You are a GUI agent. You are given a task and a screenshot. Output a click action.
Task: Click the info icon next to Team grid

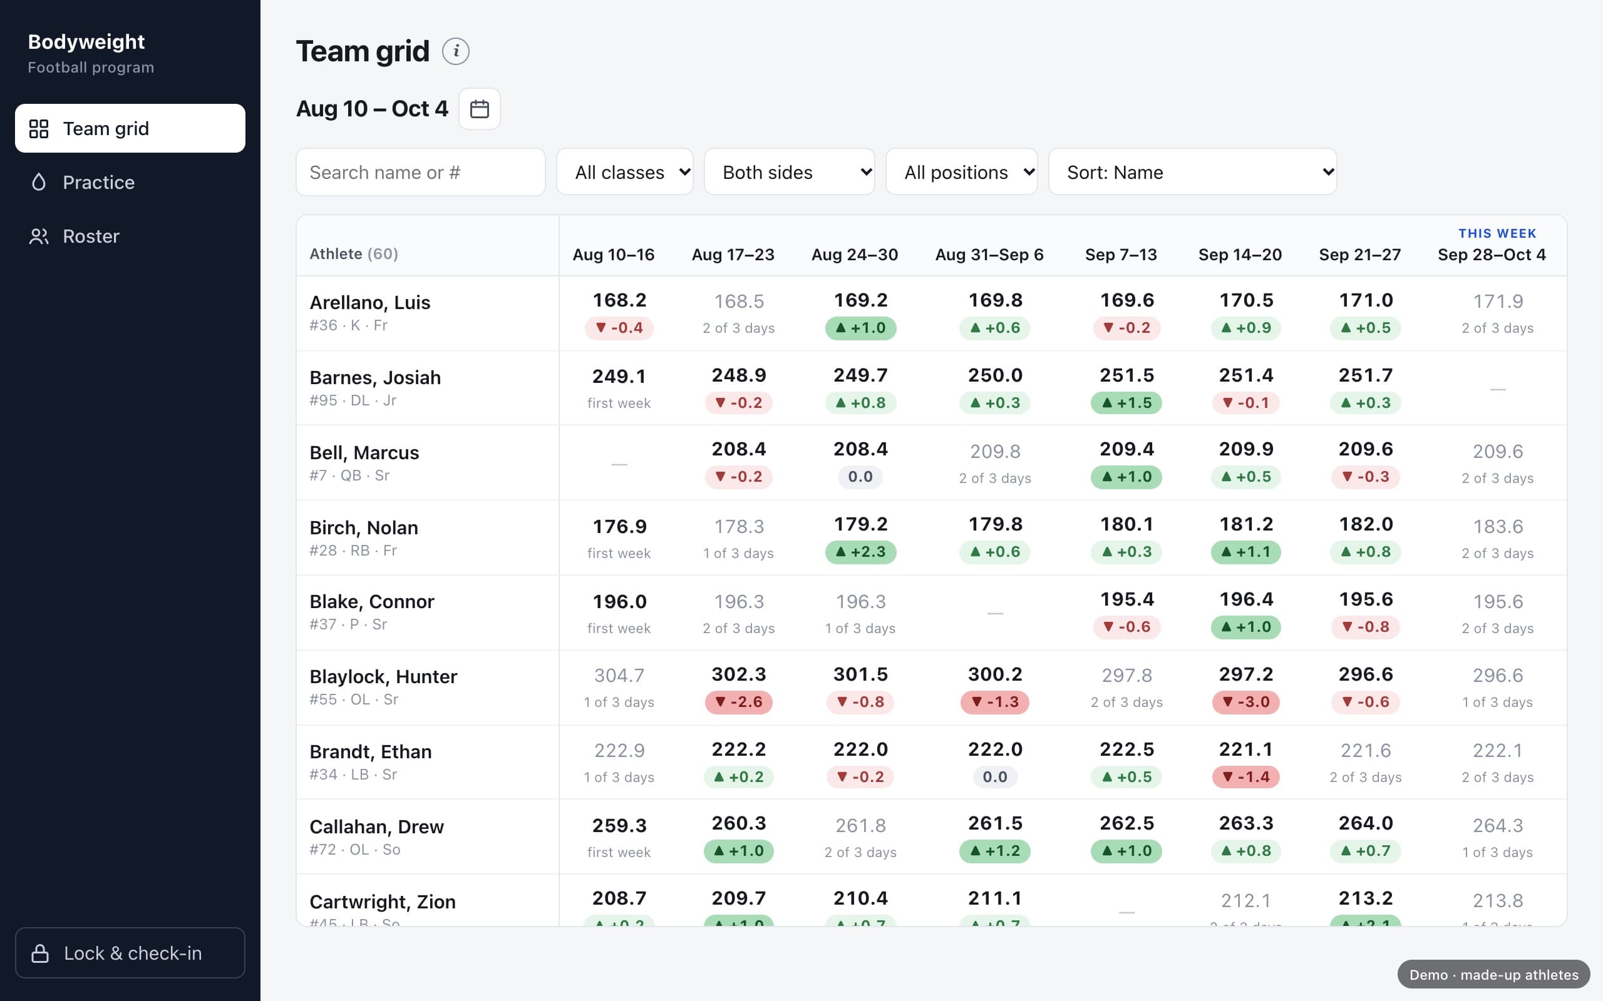point(456,51)
